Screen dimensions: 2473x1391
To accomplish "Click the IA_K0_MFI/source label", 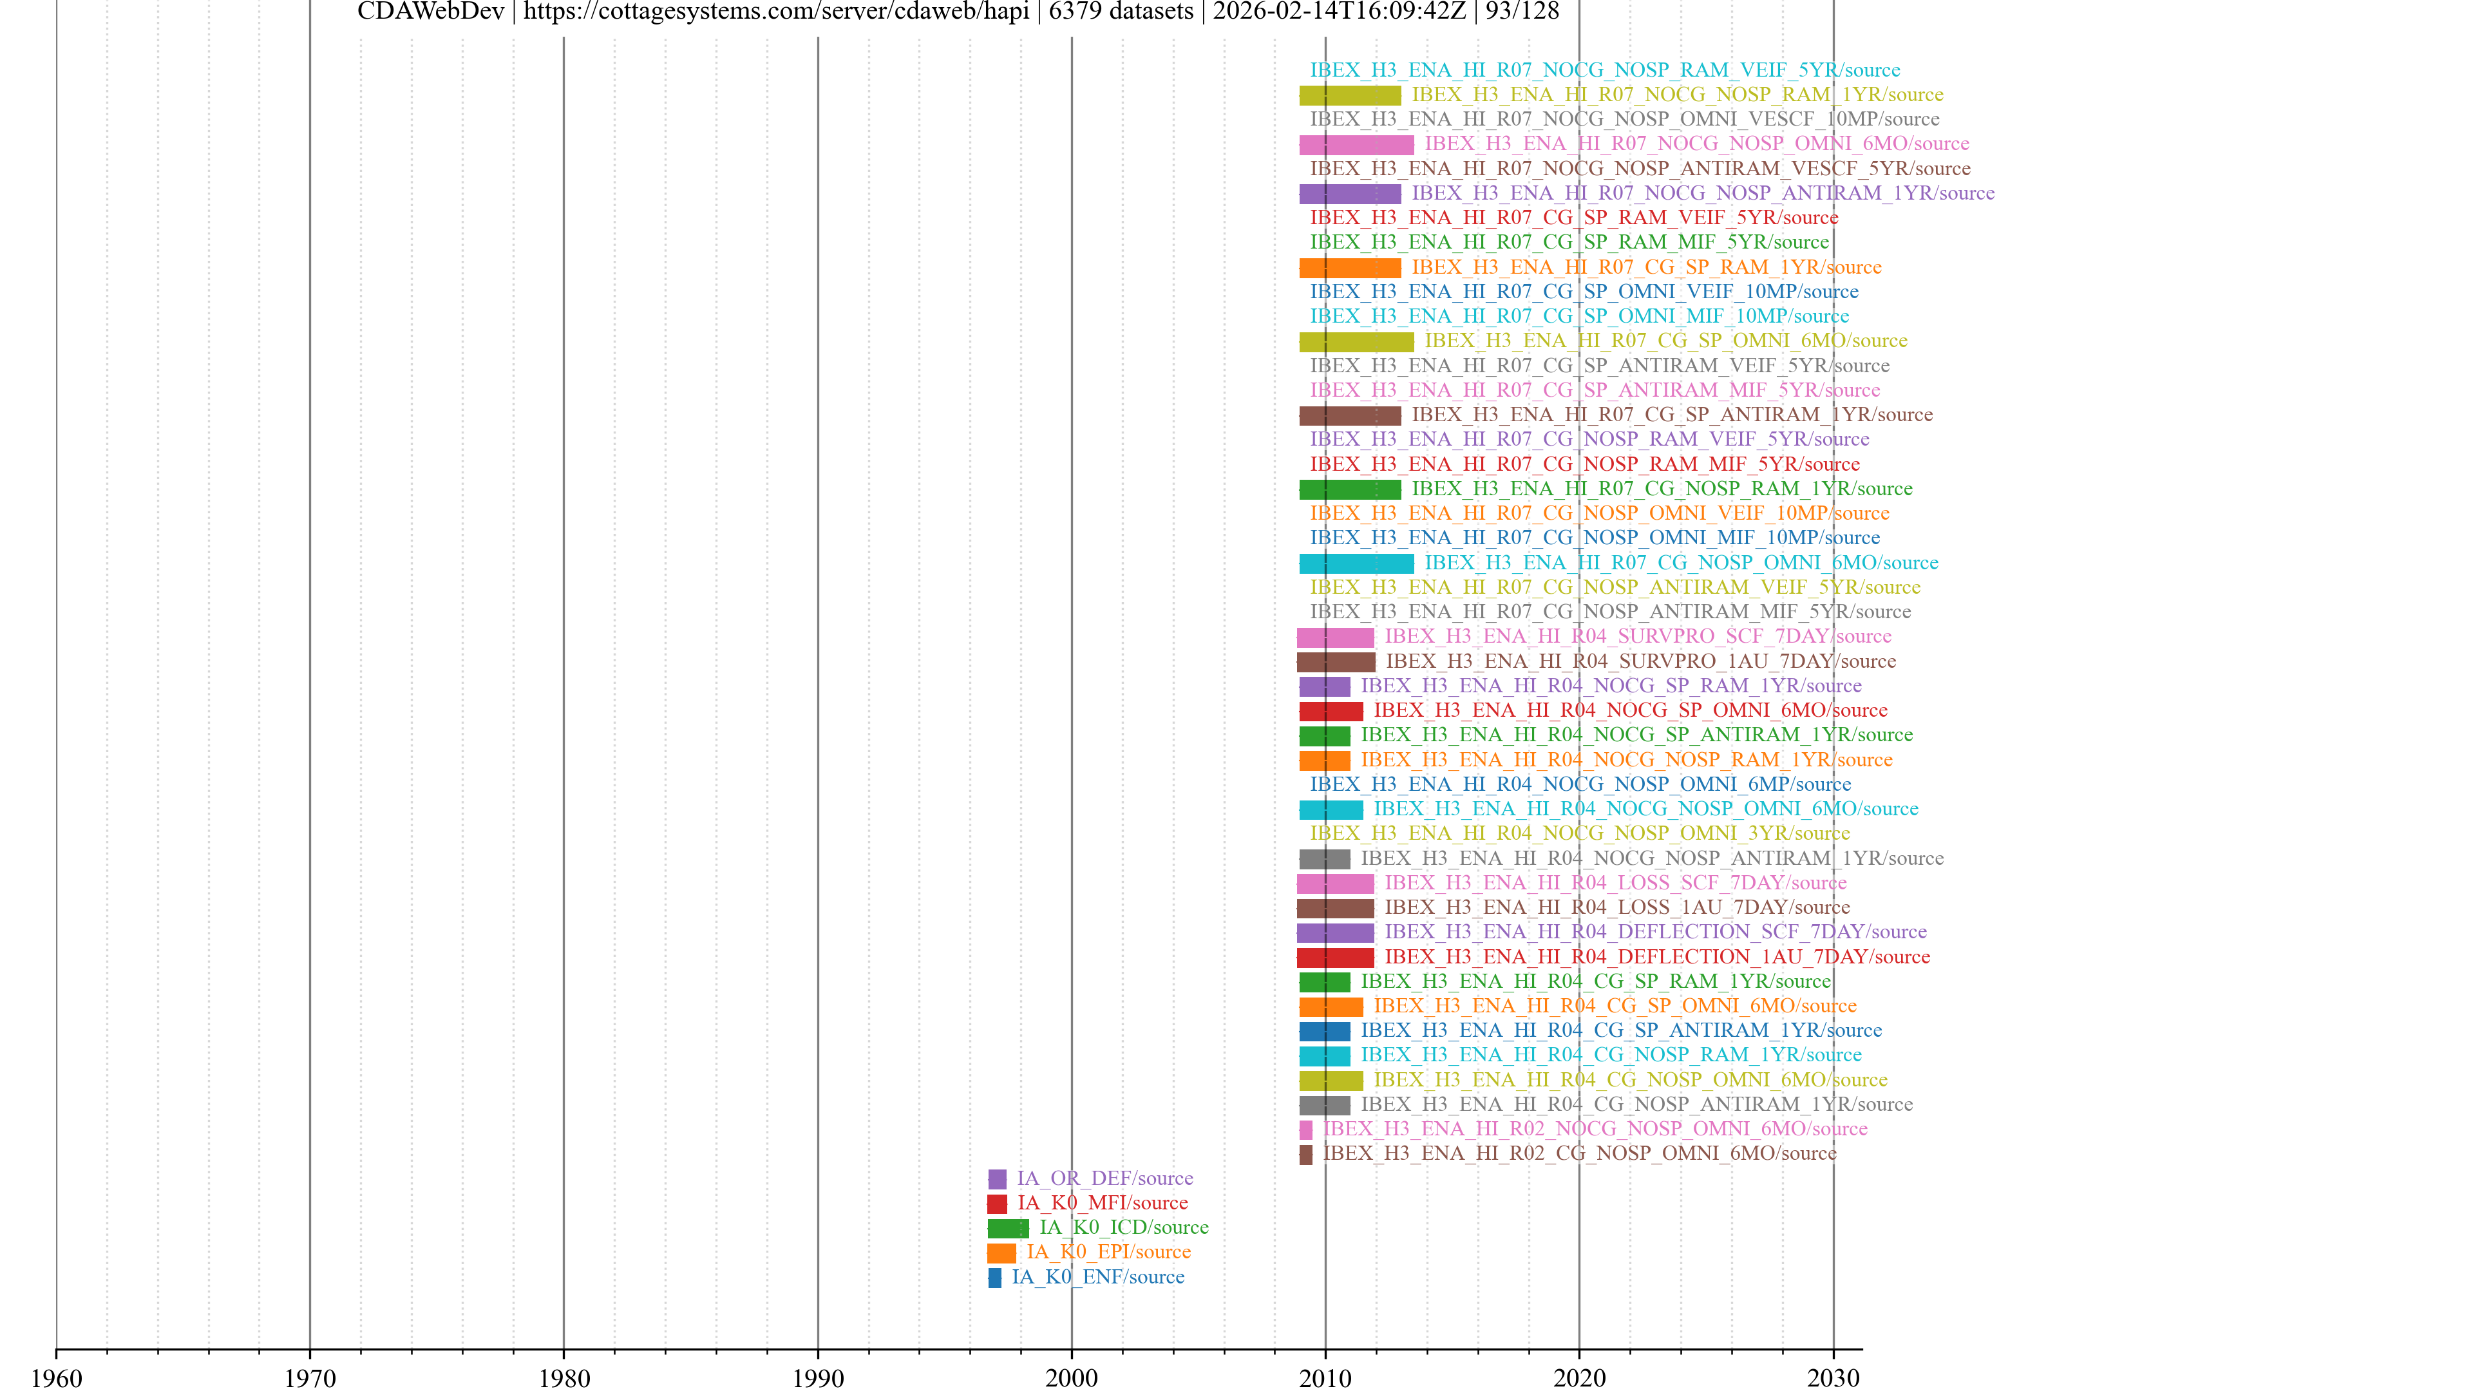I will coord(1102,1203).
